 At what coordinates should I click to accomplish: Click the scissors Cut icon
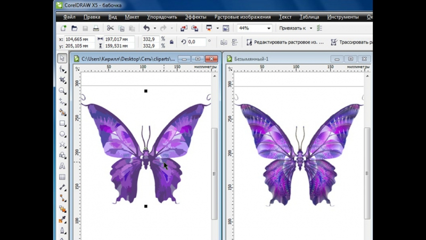click(x=110, y=28)
